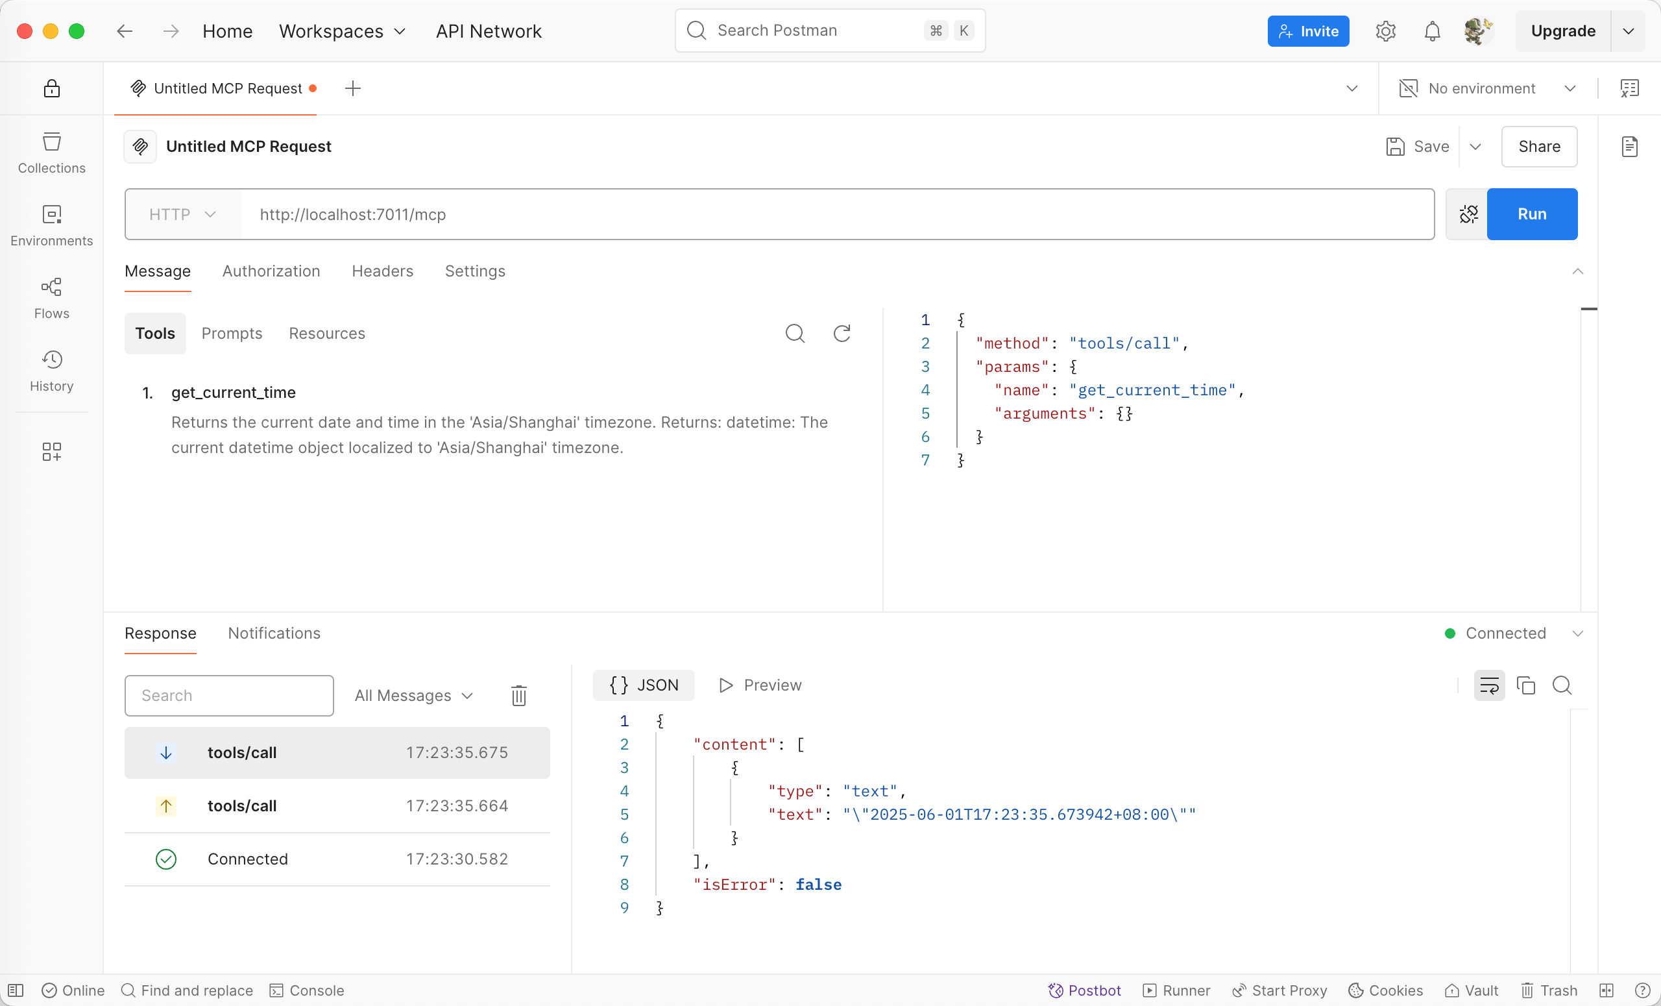Click the Invite button
Screen dimensions: 1661x1006
click(x=1308, y=31)
